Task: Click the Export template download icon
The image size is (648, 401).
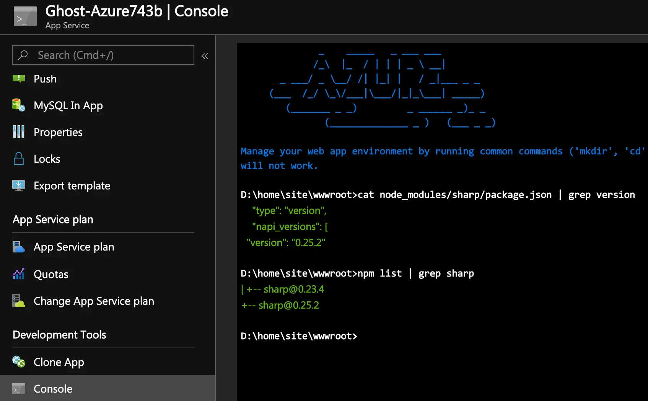Action: (x=19, y=186)
